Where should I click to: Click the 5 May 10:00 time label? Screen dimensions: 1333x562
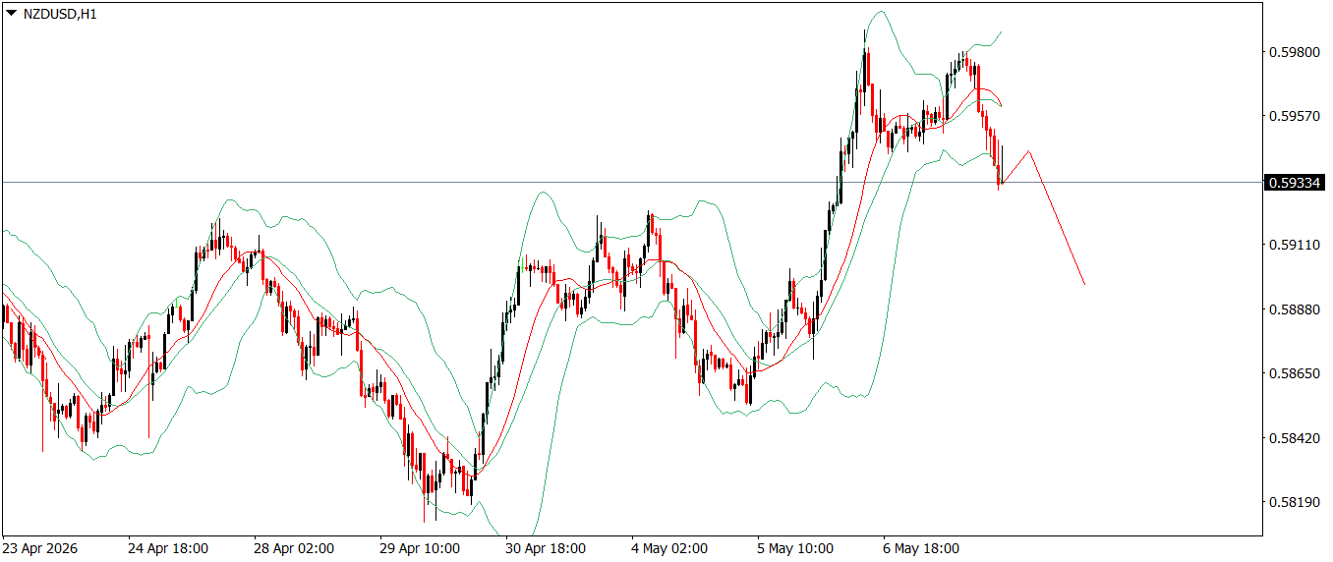794,548
